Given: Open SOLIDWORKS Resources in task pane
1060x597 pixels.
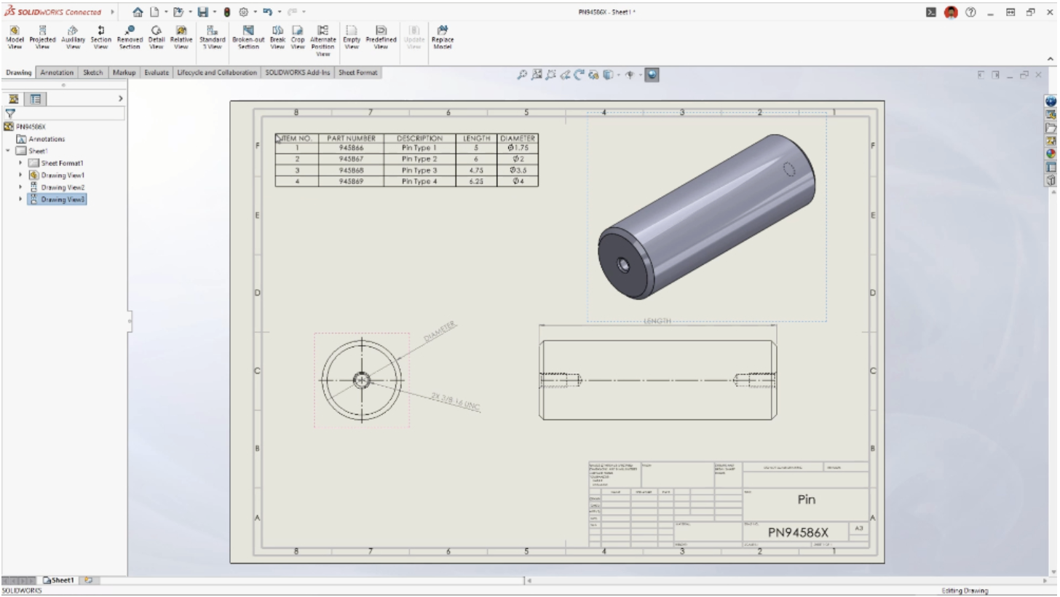Looking at the screenshot, I should click(1051, 103).
